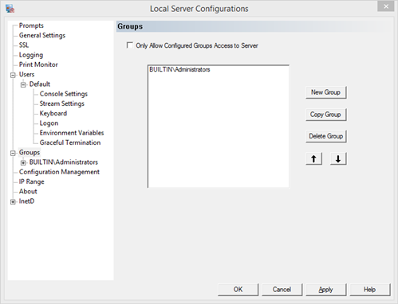The width and height of the screenshot is (398, 304).
Task: Select BUILTIN\Administrators in the groups list
Action: (x=179, y=69)
